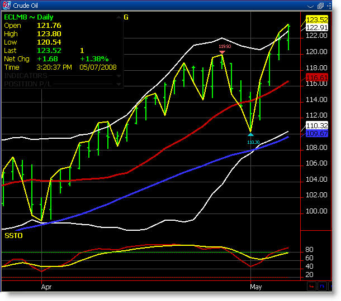This screenshot has width=341, height=301.
Task: Click the blue 109.67 moving average tag
Action: tap(317, 133)
